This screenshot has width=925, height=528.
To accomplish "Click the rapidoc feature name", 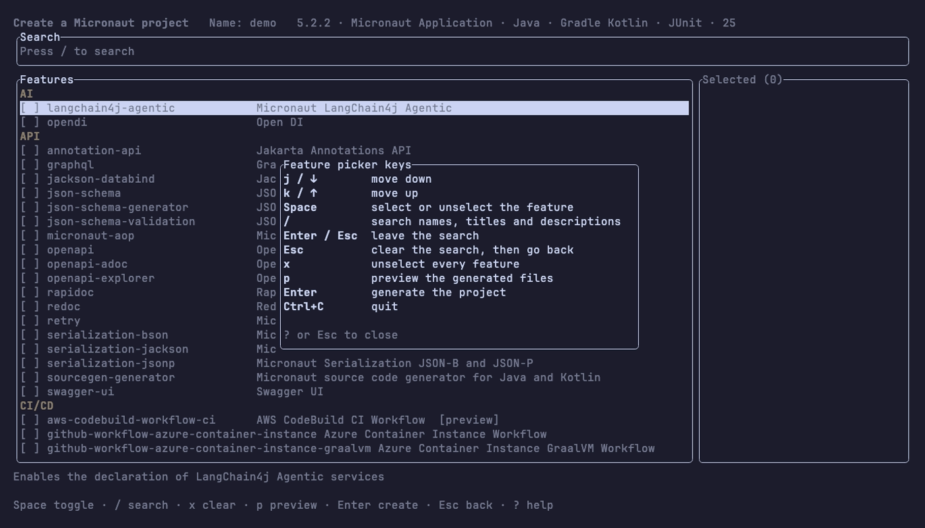I will coord(70,292).
